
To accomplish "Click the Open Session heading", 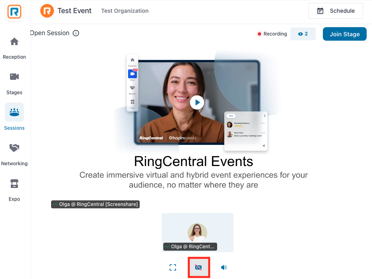I will pyautogui.click(x=49, y=33).
